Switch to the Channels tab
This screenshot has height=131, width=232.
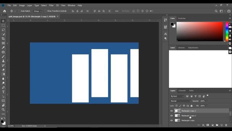[182, 91]
